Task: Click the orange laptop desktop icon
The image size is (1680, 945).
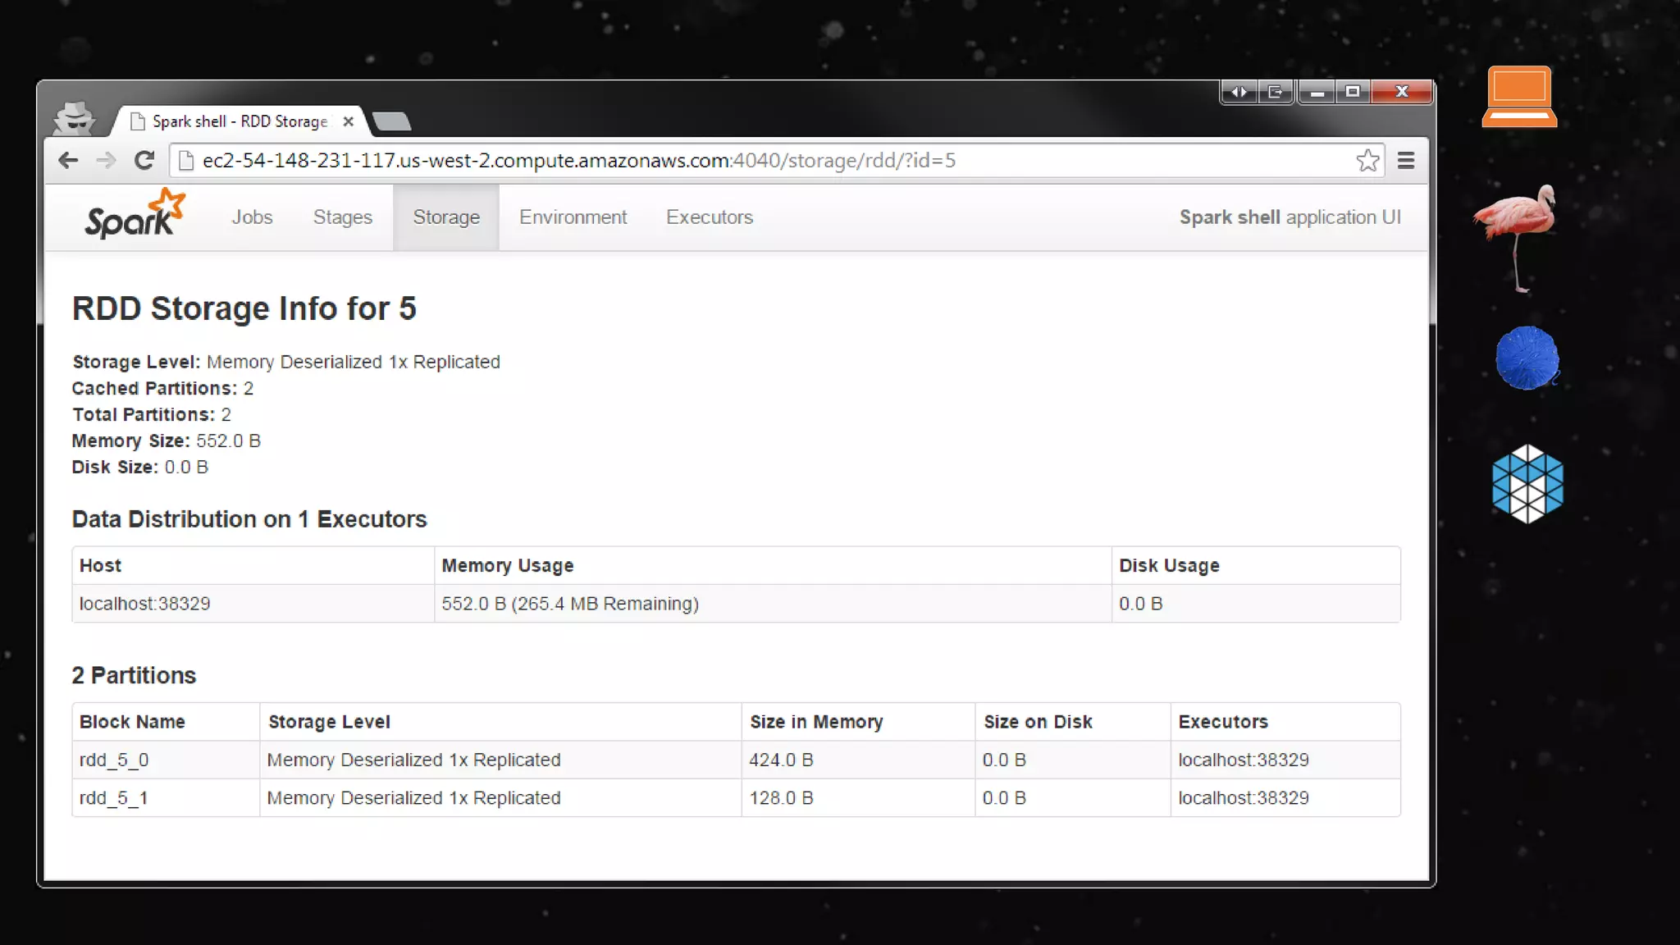Action: click(x=1519, y=97)
